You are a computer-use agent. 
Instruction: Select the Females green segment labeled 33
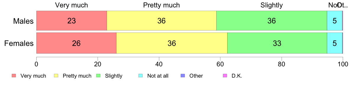[277, 43]
